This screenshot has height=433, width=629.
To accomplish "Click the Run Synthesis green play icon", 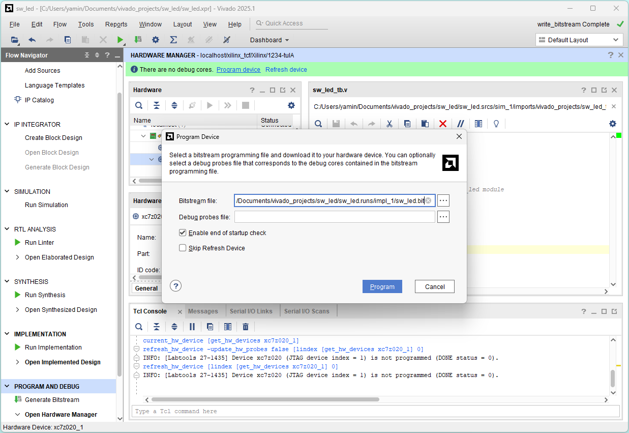I will tap(18, 295).
